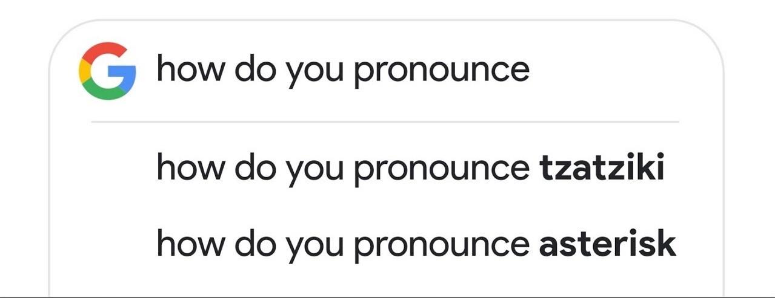Click the divider line below the search field
The image size is (775, 298).
385,121
